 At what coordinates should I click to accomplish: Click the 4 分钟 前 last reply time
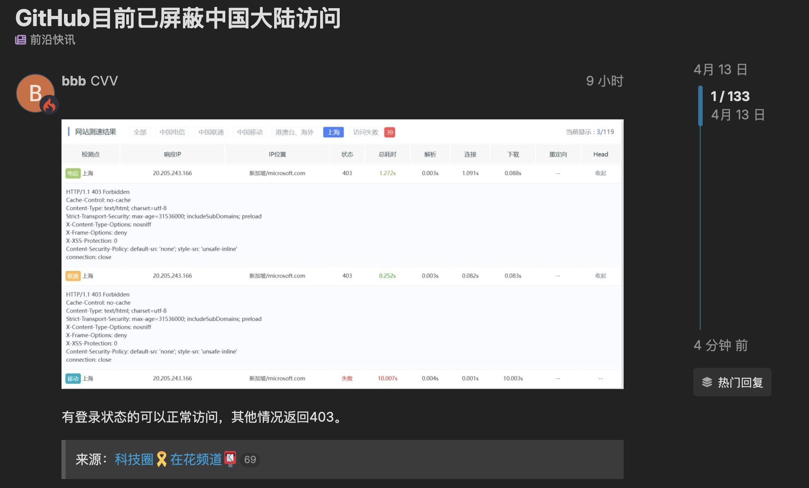click(x=721, y=345)
